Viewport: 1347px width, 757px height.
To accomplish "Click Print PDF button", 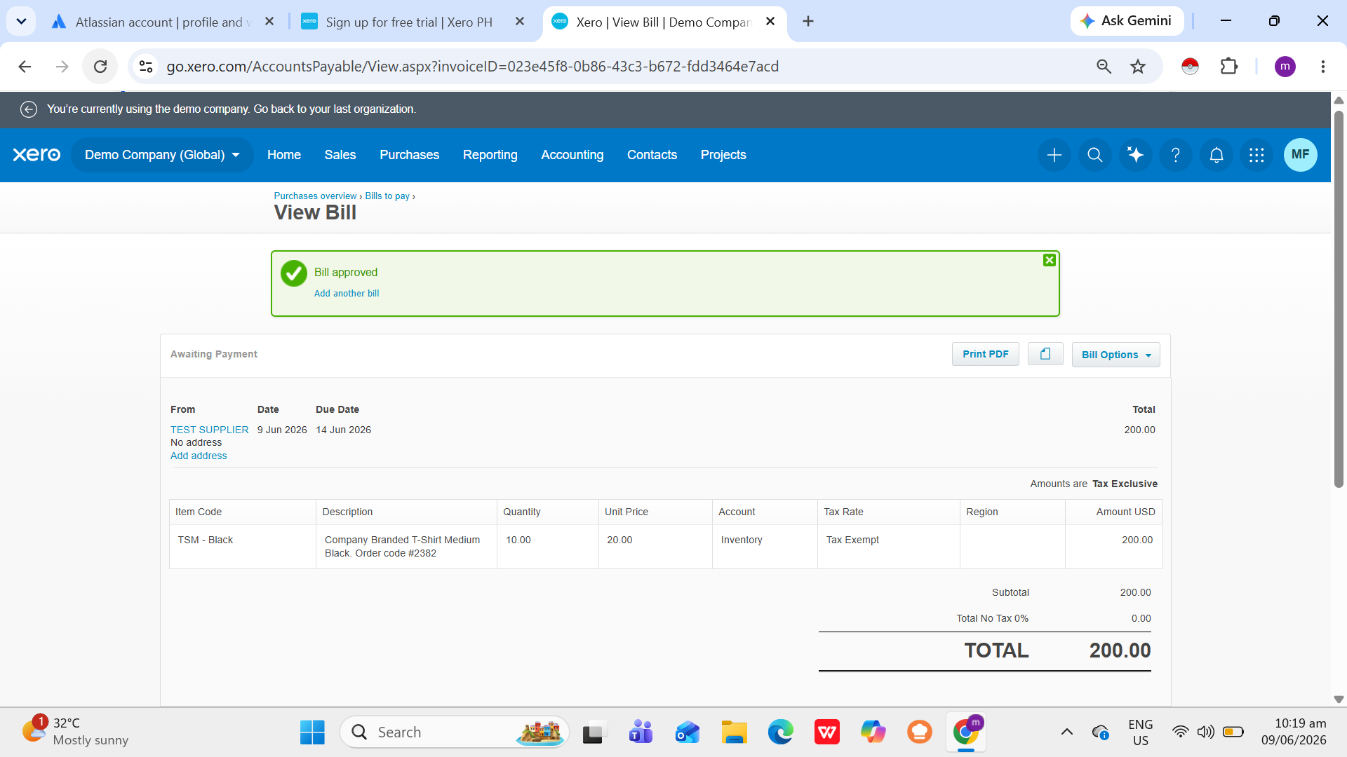I will pyautogui.click(x=986, y=354).
